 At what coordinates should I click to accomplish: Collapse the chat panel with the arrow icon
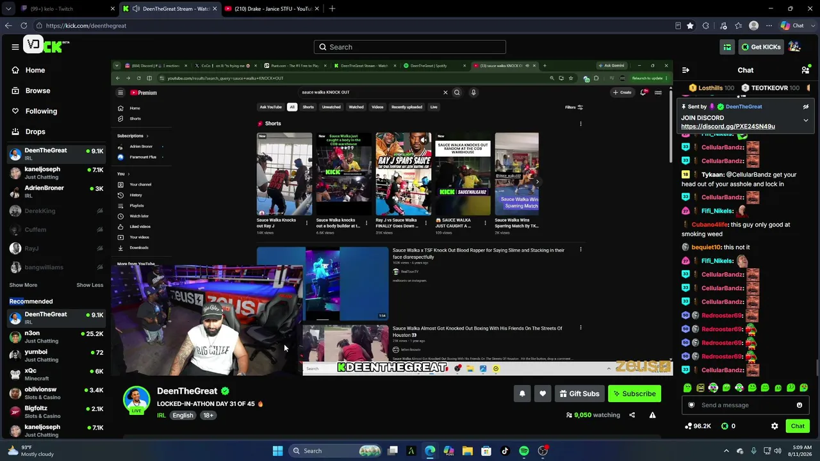click(685, 70)
